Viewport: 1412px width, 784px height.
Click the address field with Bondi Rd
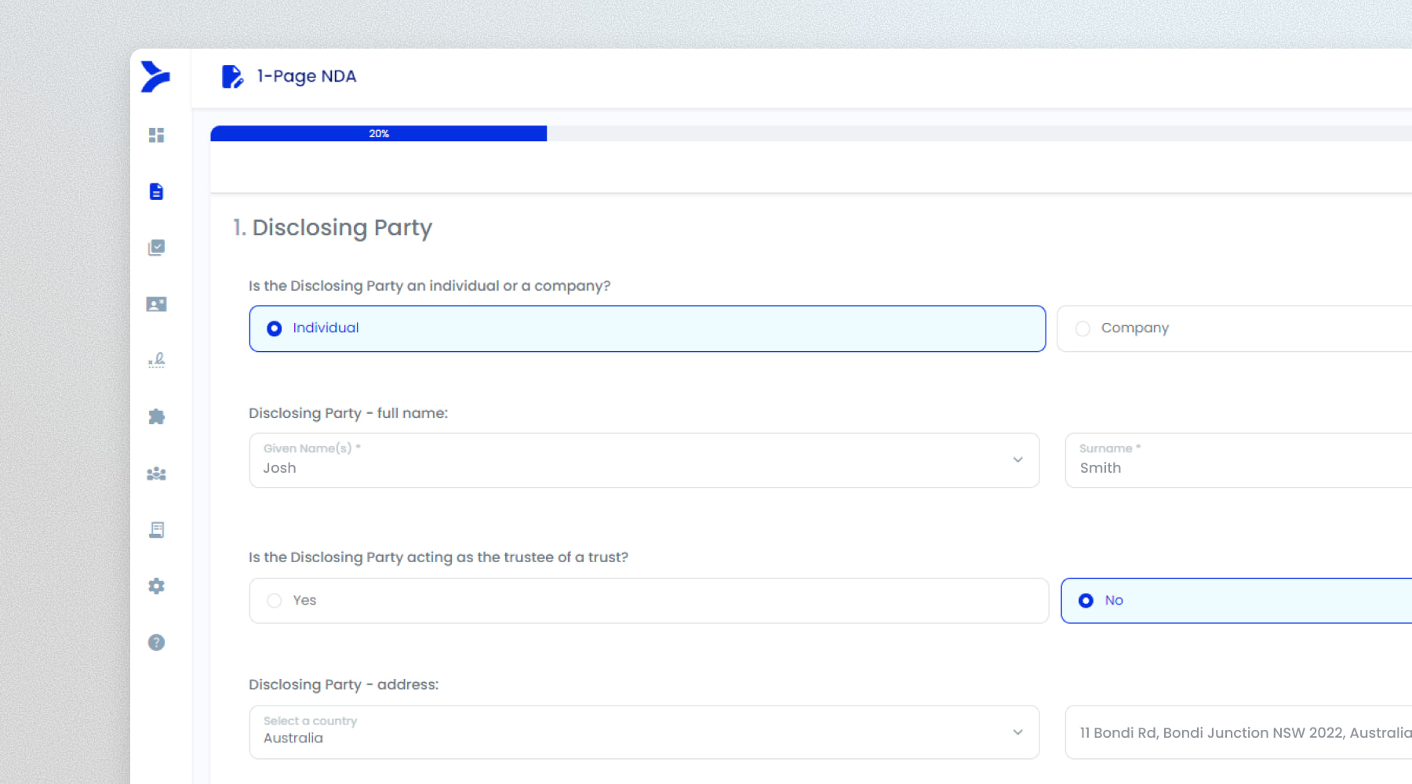(1239, 732)
